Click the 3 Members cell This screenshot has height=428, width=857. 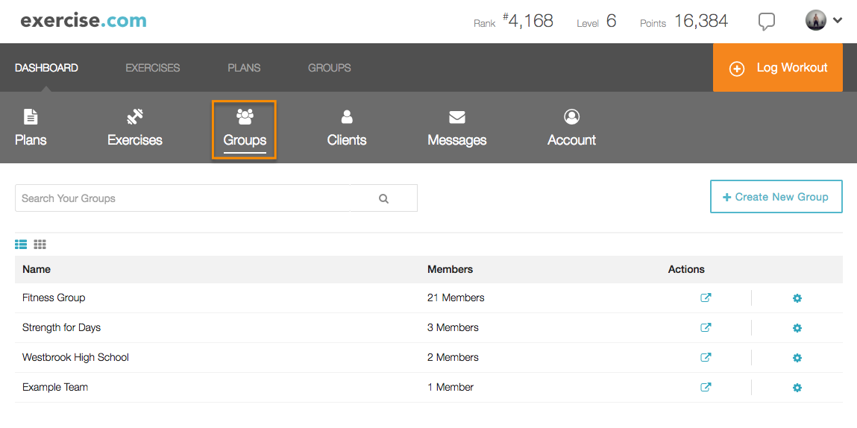[453, 327]
